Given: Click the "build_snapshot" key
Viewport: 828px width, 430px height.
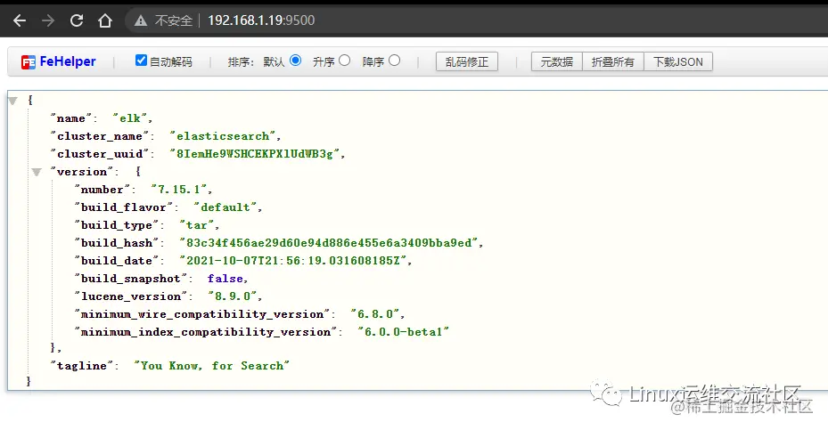Looking at the screenshot, I should click(x=131, y=279).
